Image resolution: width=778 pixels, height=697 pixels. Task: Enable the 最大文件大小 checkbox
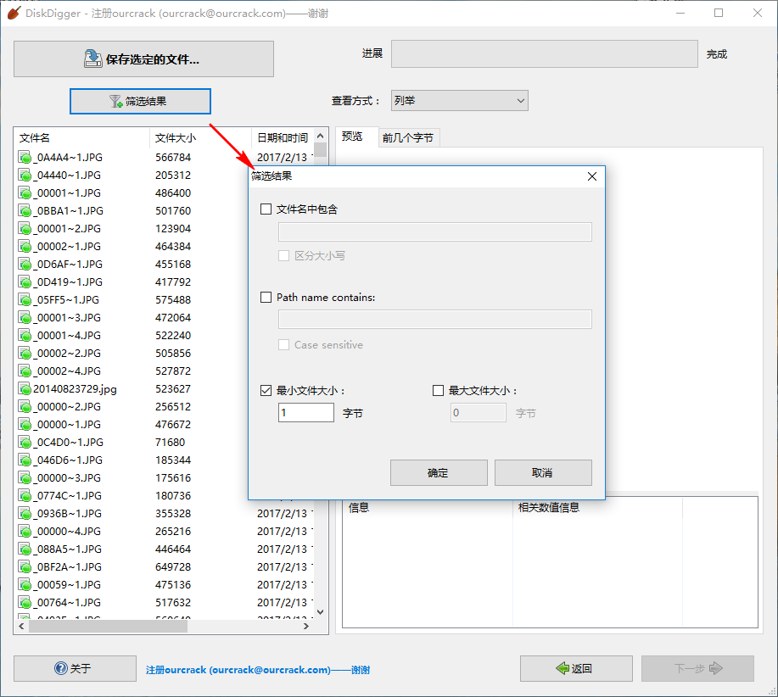click(438, 391)
